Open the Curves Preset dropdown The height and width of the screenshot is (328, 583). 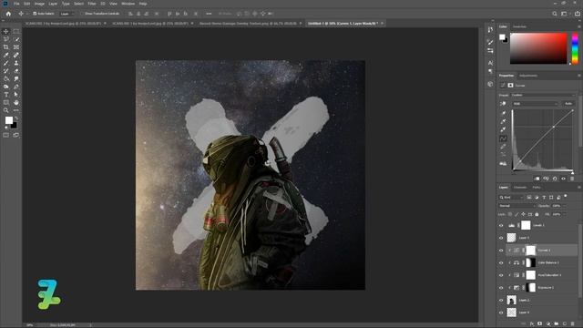[543, 95]
